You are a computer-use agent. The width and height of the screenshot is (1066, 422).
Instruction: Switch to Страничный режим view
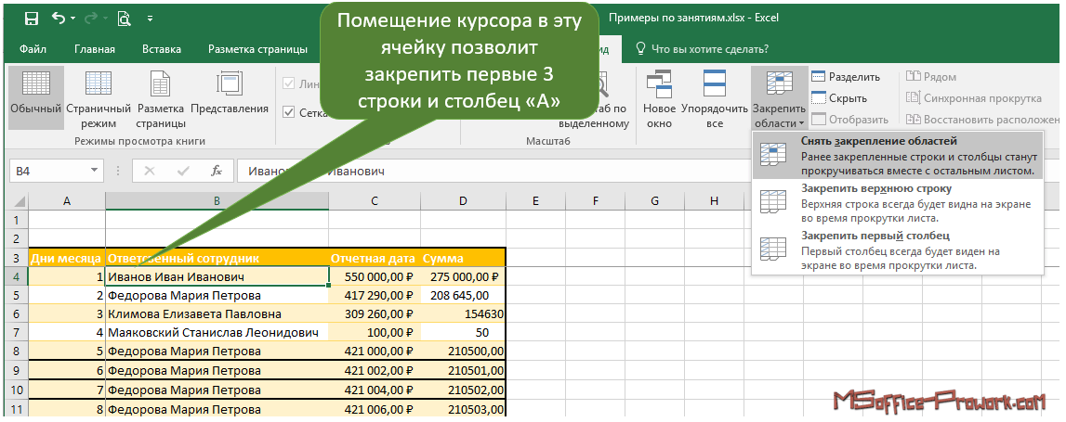pyautogui.click(x=99, y=98)
